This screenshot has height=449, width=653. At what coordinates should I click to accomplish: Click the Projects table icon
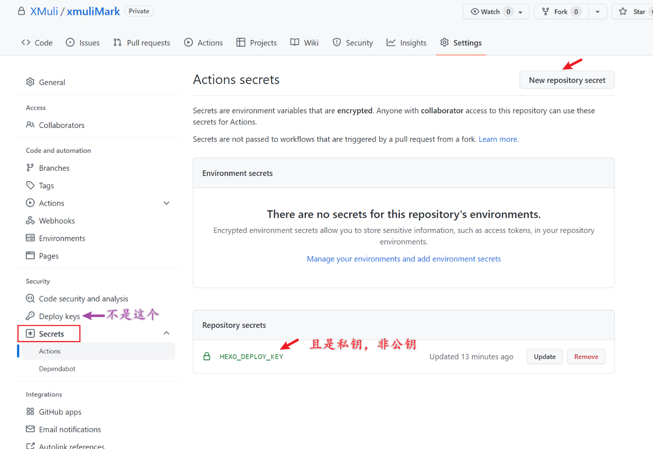tap(241, 42)
